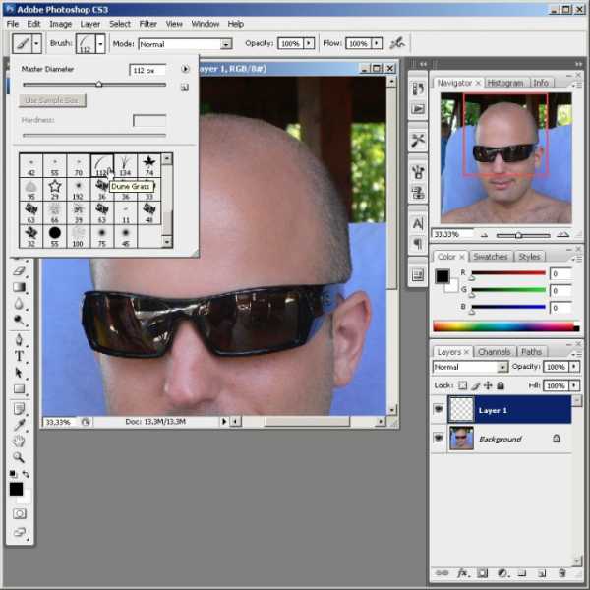The image size is (590, 590).
Task: Open the Filter menu
Action: tap(147, 24)
